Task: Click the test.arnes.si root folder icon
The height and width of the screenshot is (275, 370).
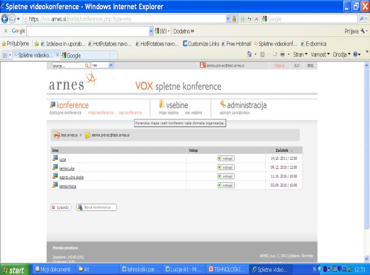Action: tap(57, 135)
